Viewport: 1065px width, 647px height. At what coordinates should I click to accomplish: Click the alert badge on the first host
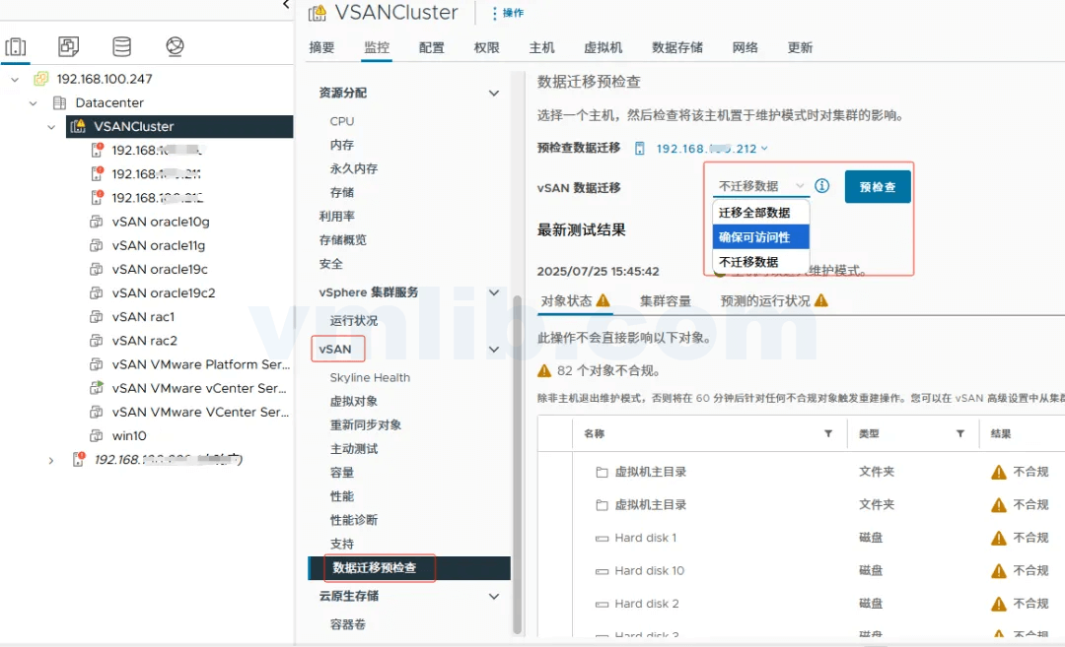point(100,144)
